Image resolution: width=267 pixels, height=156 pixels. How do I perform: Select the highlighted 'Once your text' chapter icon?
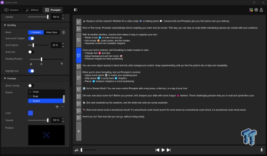coord(79,55)
